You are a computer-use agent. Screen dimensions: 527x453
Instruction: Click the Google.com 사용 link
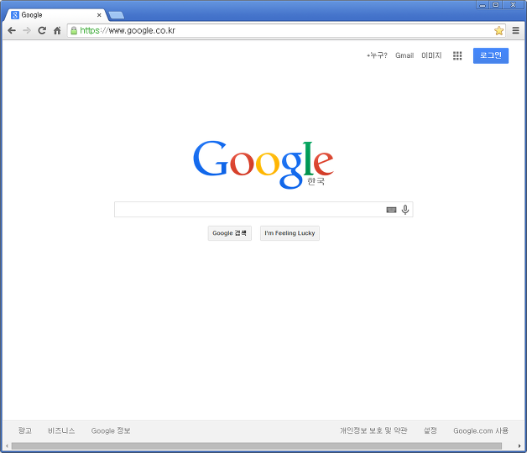(481, 430)
